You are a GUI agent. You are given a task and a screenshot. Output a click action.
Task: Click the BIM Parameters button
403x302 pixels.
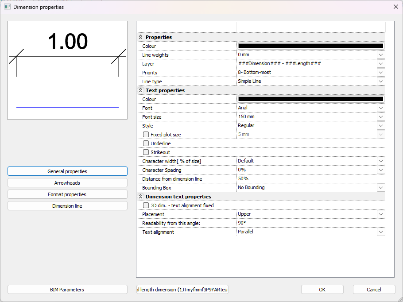point(67,290)
